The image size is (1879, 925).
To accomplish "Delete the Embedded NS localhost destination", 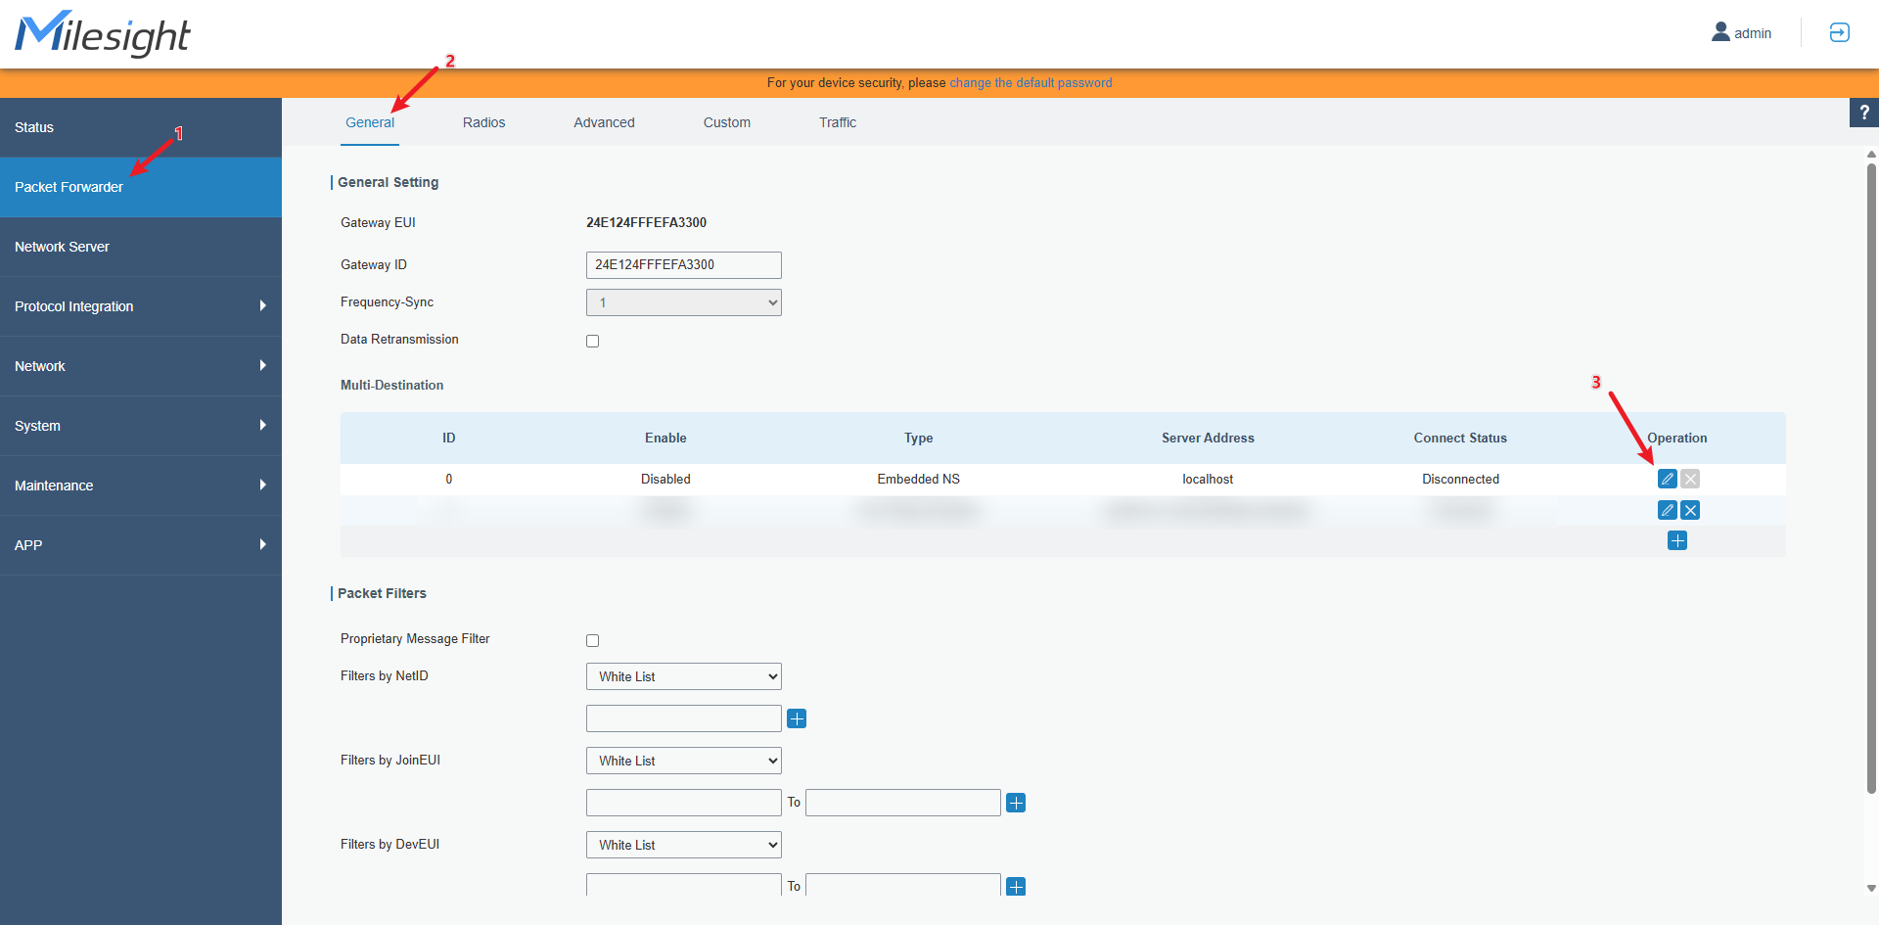I will 1690,479.
